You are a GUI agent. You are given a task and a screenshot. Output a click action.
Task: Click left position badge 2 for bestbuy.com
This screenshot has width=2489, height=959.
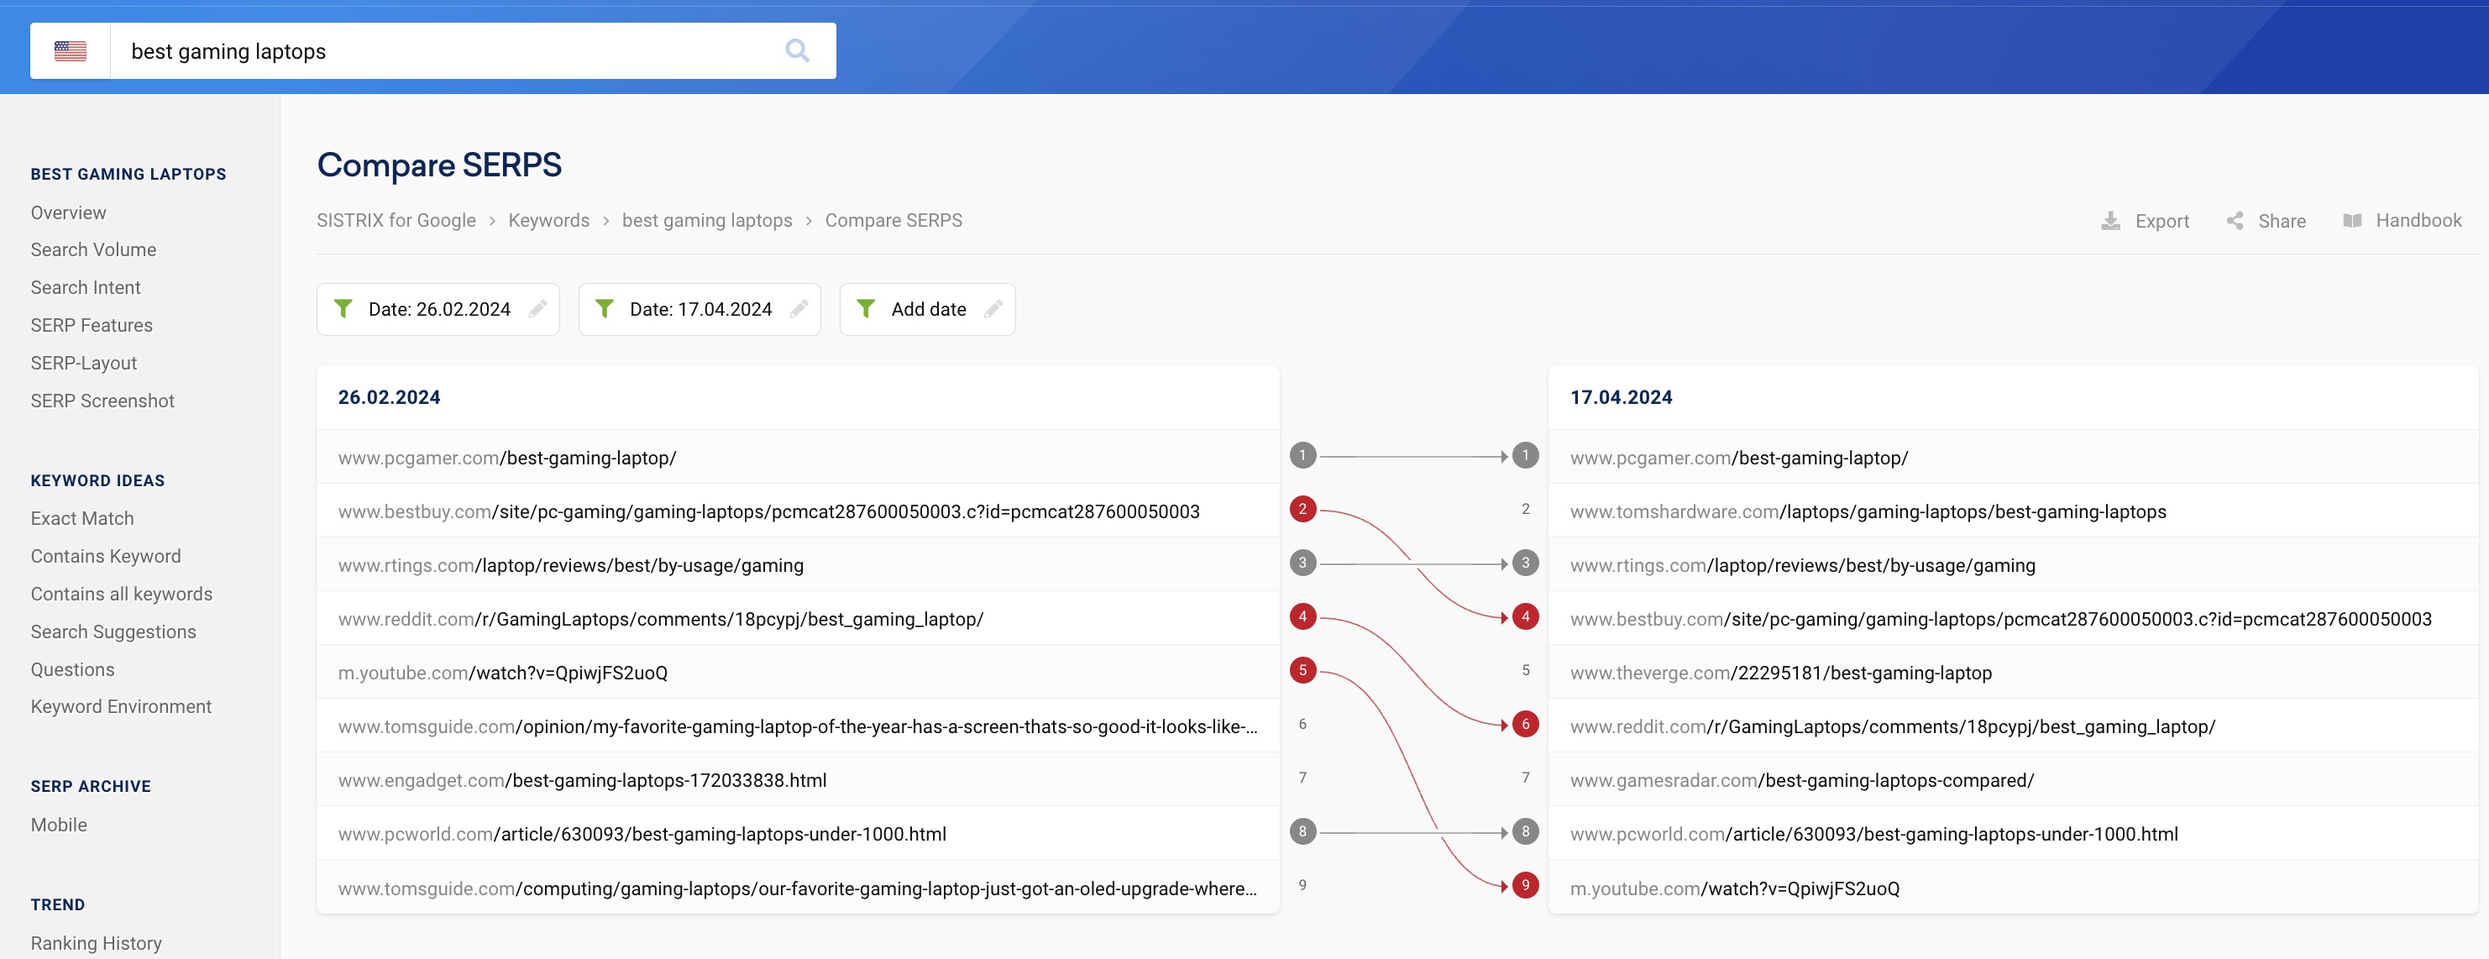pyautogui.click(x=1302, y=509)
